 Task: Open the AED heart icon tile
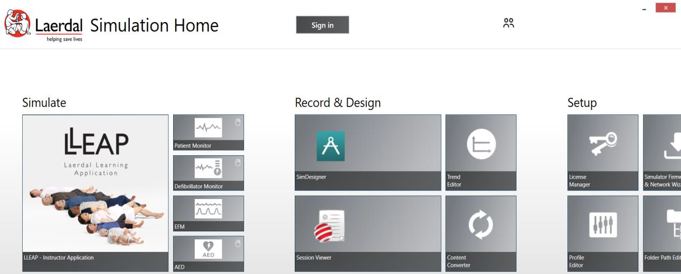click(x=208, y=254)
